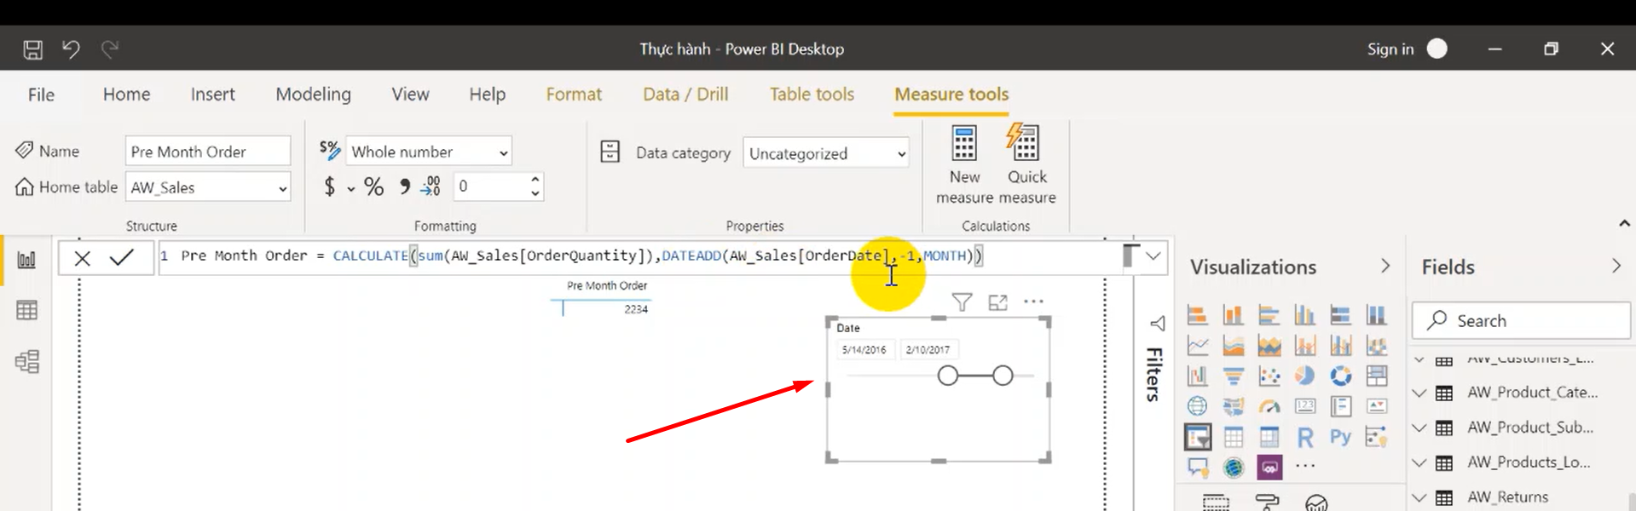
Task: Switch to the Table tools tab
Action: [812, 95]
